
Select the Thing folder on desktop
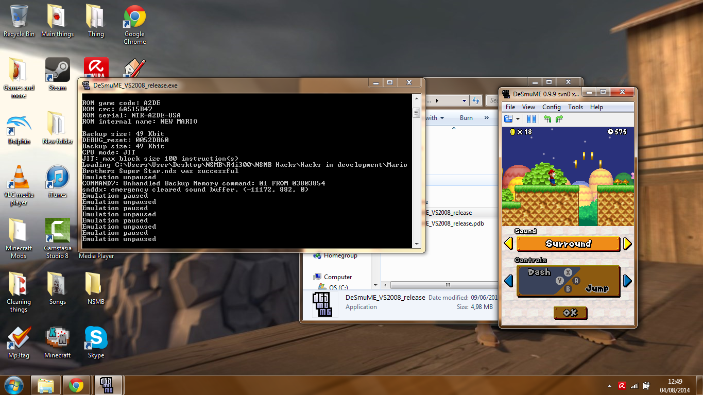[x=96, y=21]
